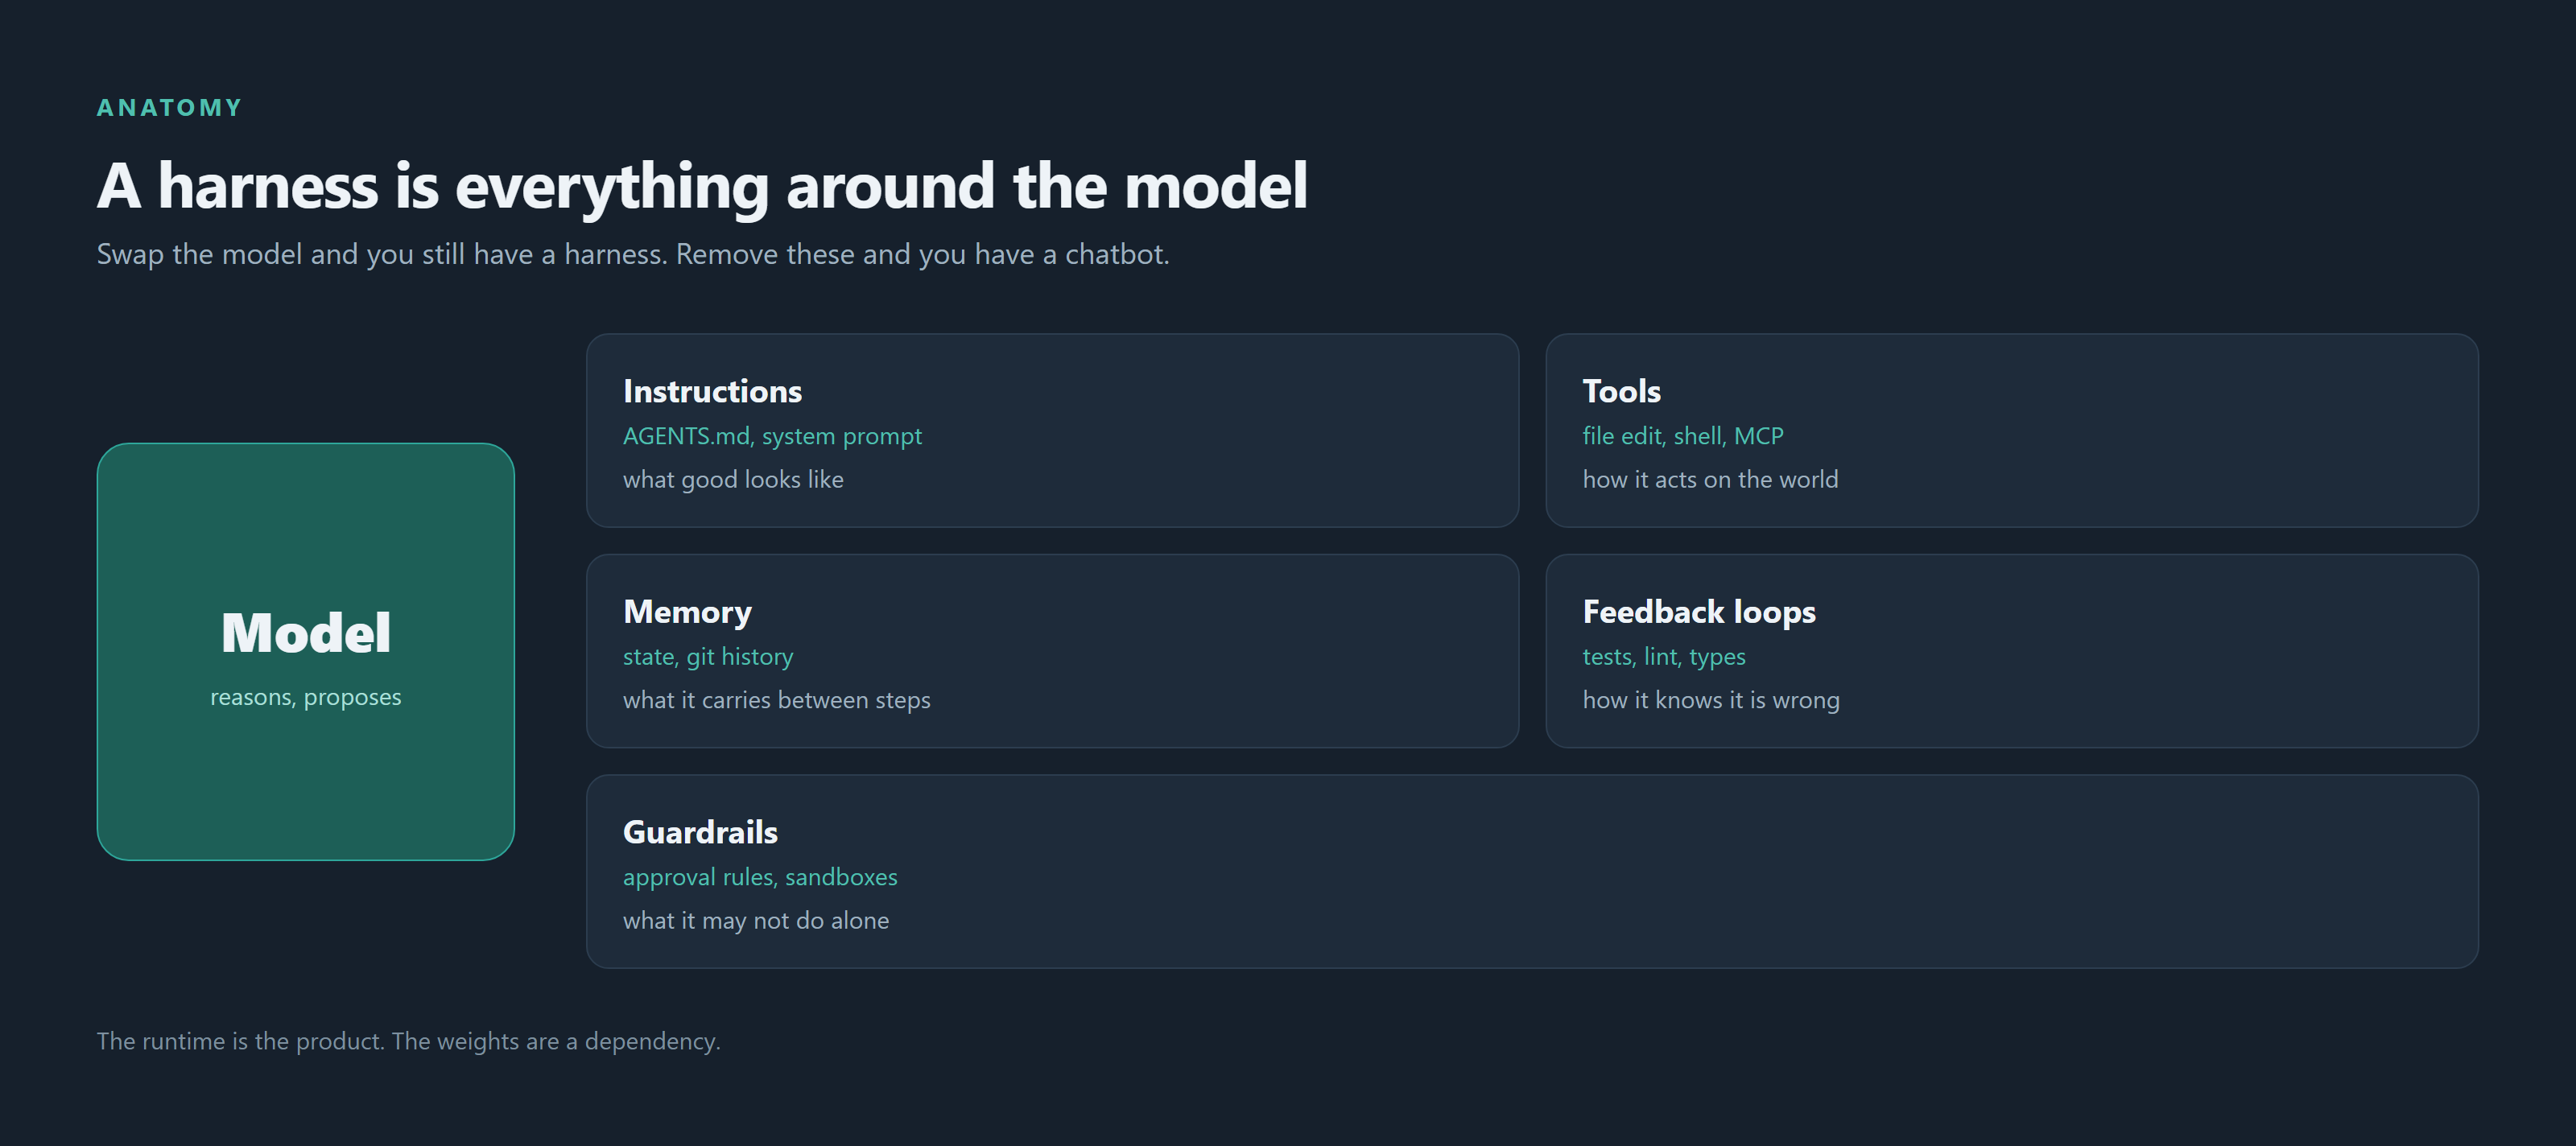Click 'AGENTS.md, system prompt' text

[772, 436]
